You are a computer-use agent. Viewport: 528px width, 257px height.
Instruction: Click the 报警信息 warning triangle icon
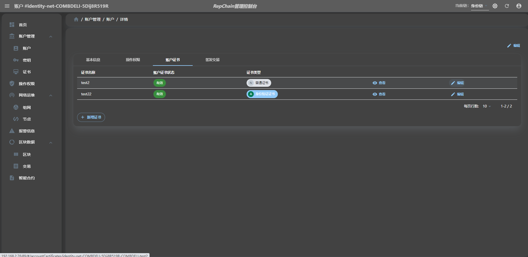pyautogui.click(x=12, y=131)
